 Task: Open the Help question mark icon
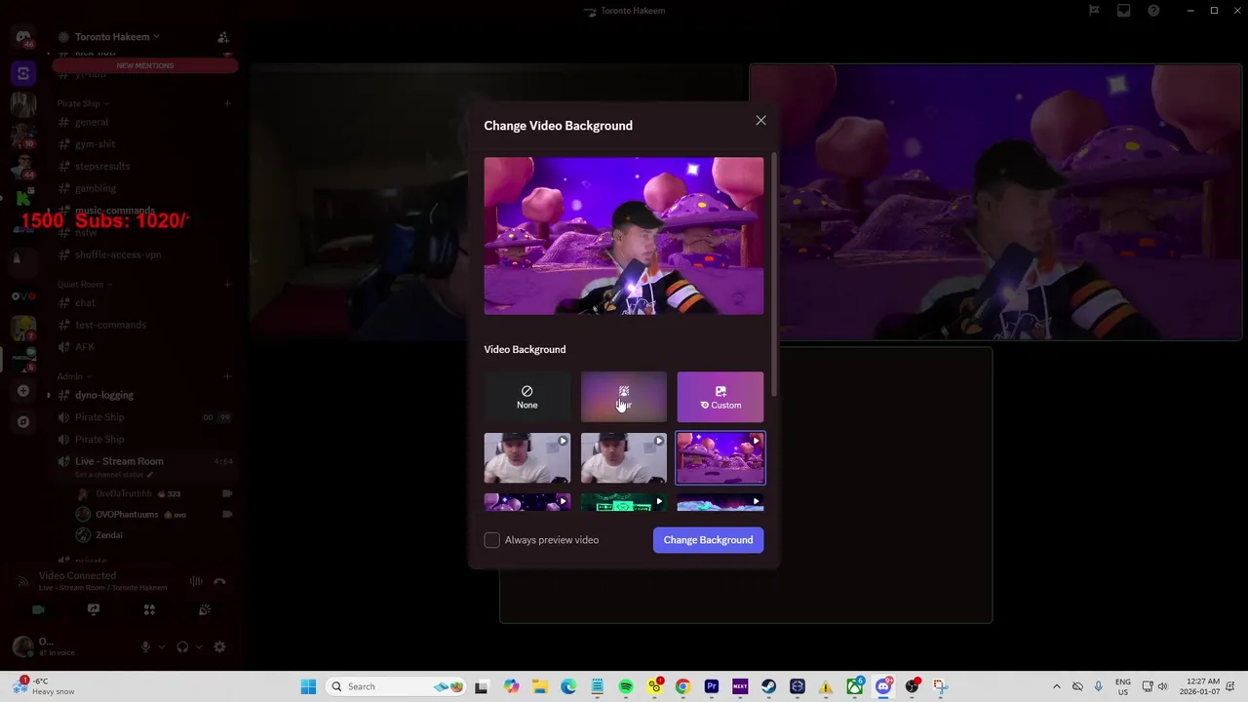point(1153,11)
